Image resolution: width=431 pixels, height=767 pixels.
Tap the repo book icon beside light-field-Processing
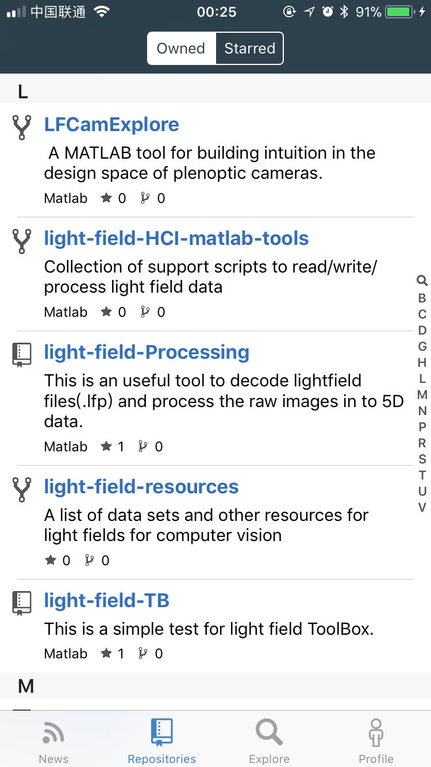coord(21,355)
